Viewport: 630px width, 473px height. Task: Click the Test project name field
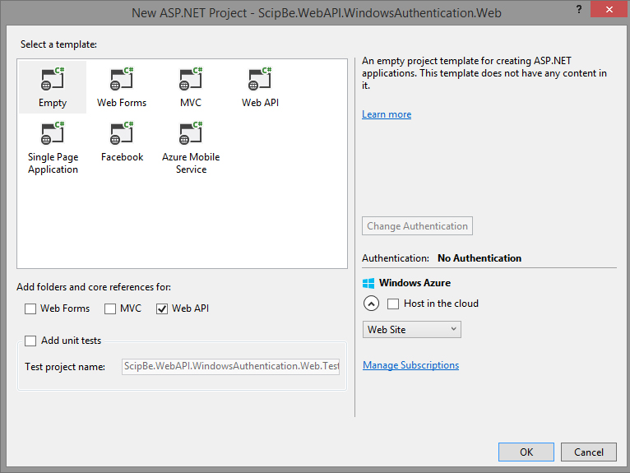click(230, 367)
